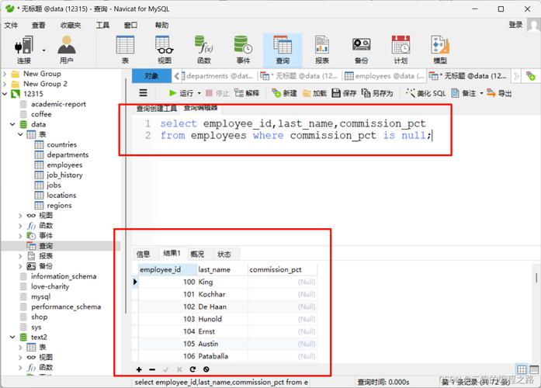Switch to employees @data tab
The image size is (541, 388).
click(384, 76)
